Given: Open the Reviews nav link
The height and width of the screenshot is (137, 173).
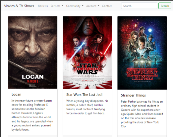Looking at the screenshot, I should (43, 6).
